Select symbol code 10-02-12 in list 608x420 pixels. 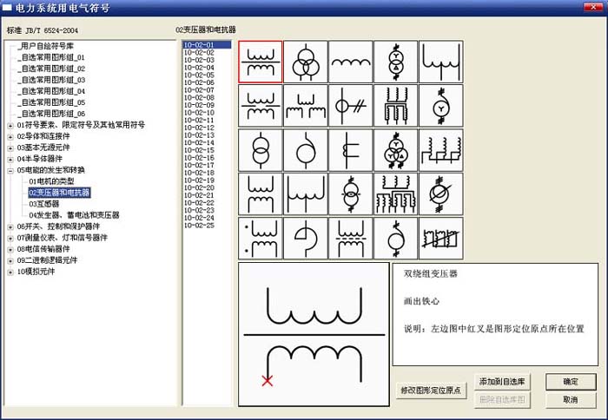[x=199, y=128]
